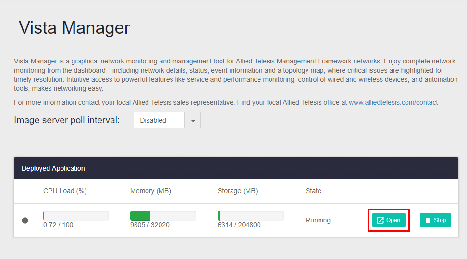Click the Running state text
The width and height of the screenshot is (467, 259).
318,220
